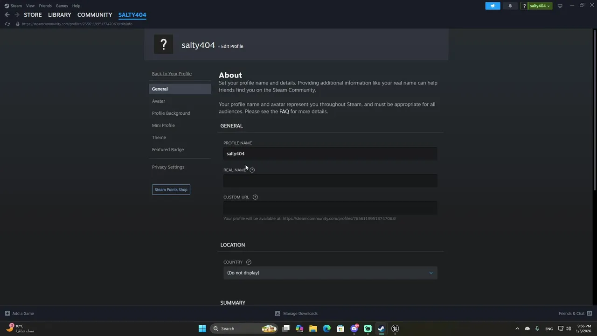This screenshot has width=597, height=336.
Task: Select General in the sidebar
Action: (x=180, y=89)
